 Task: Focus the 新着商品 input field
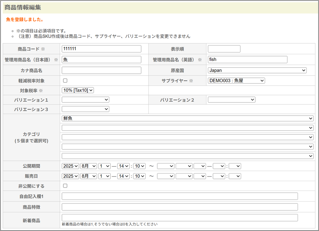click(x=180, y=218)
